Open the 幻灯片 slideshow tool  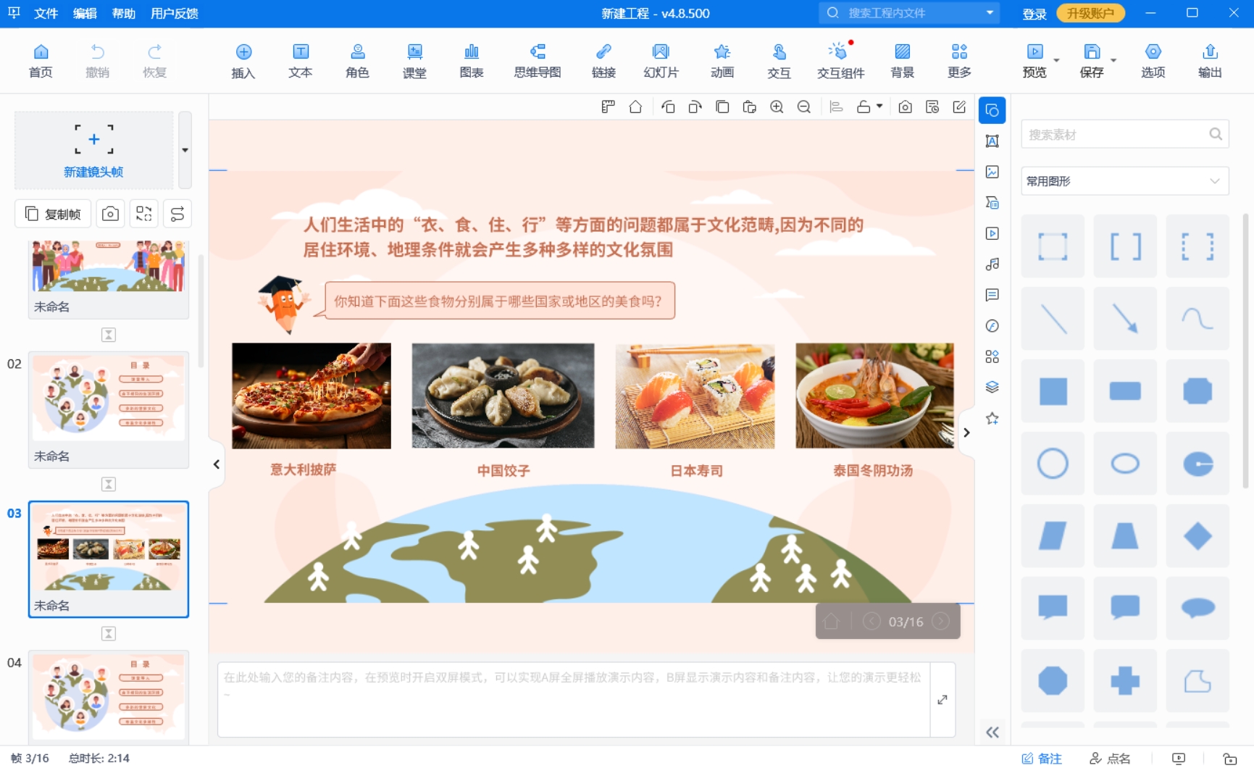click(x=661, y=61)
